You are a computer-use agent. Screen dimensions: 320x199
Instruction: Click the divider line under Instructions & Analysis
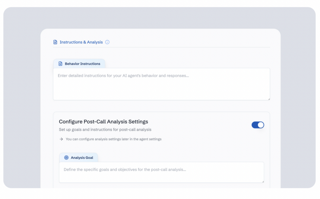pyautogui.click(x=161, y=47)
